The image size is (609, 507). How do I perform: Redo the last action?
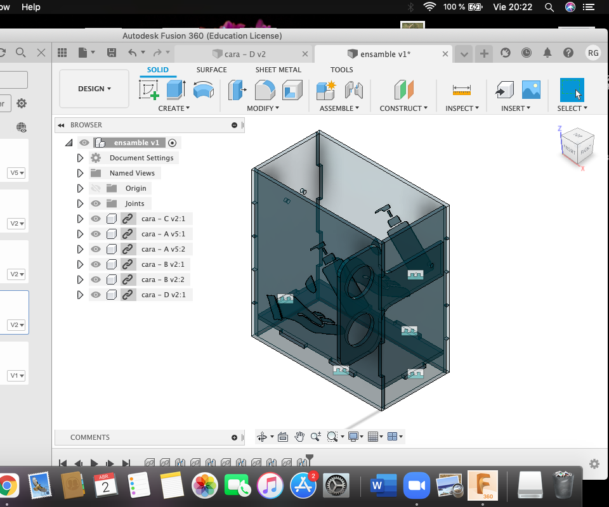(157, 53)
